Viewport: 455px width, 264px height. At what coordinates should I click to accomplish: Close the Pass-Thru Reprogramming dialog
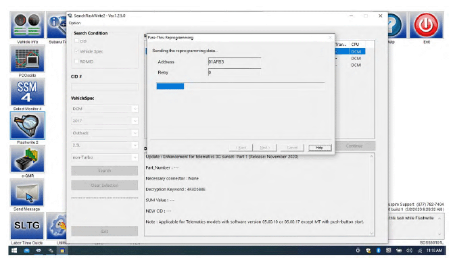[330, 38]
